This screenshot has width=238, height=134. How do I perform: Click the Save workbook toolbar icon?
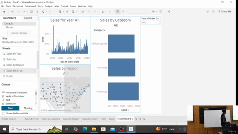click(x=32, y=12)
